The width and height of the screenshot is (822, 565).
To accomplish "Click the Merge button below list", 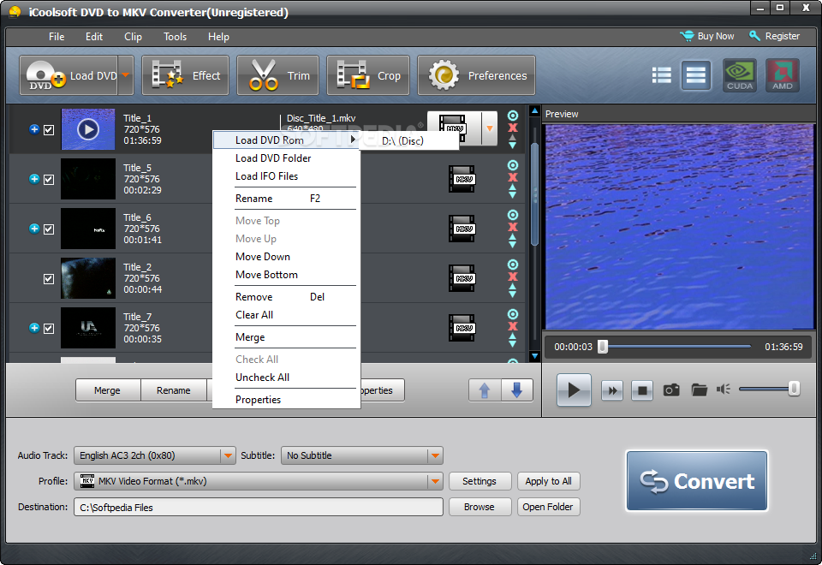I will coord(108,390).
